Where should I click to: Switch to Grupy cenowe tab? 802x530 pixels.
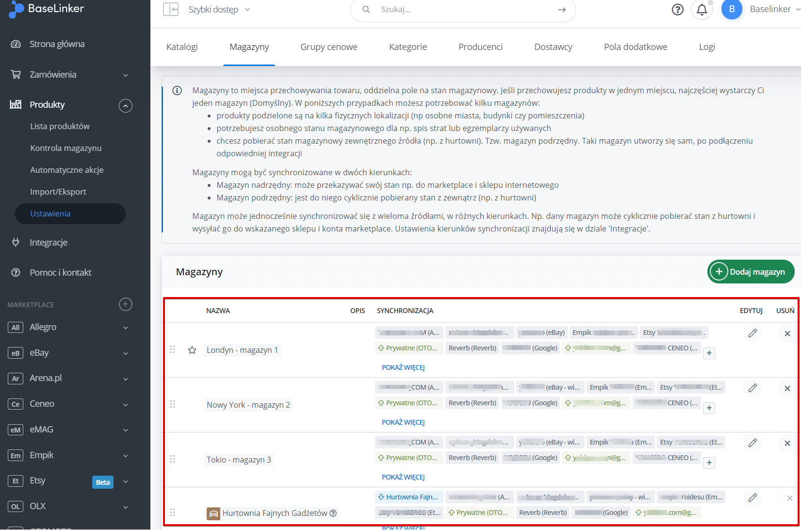coord(329,47)
